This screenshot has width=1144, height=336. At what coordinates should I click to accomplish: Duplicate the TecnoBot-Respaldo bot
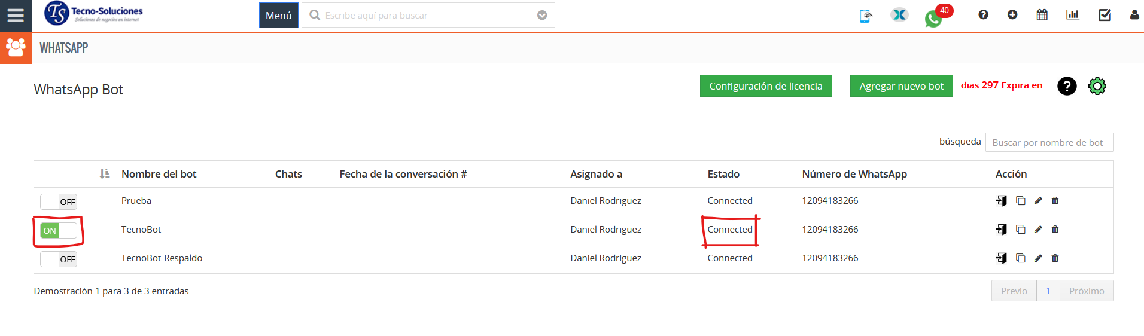(x=1021, y=258)
